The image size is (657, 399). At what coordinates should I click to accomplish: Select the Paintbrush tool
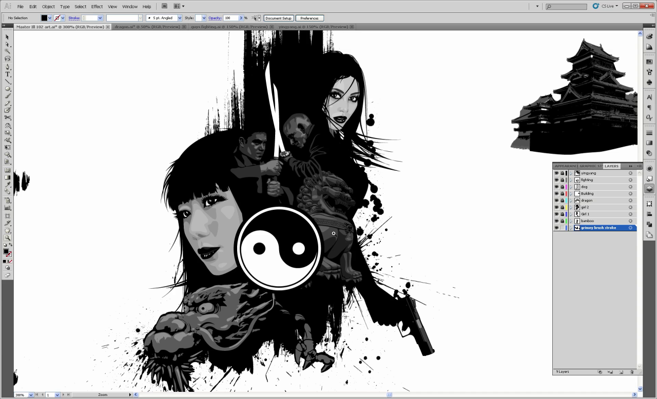coord(7,95)
